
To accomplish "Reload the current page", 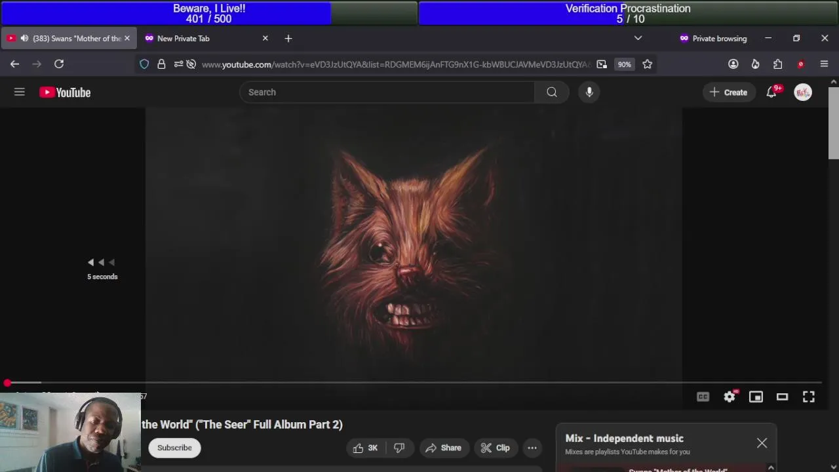I will coord(59,64).
